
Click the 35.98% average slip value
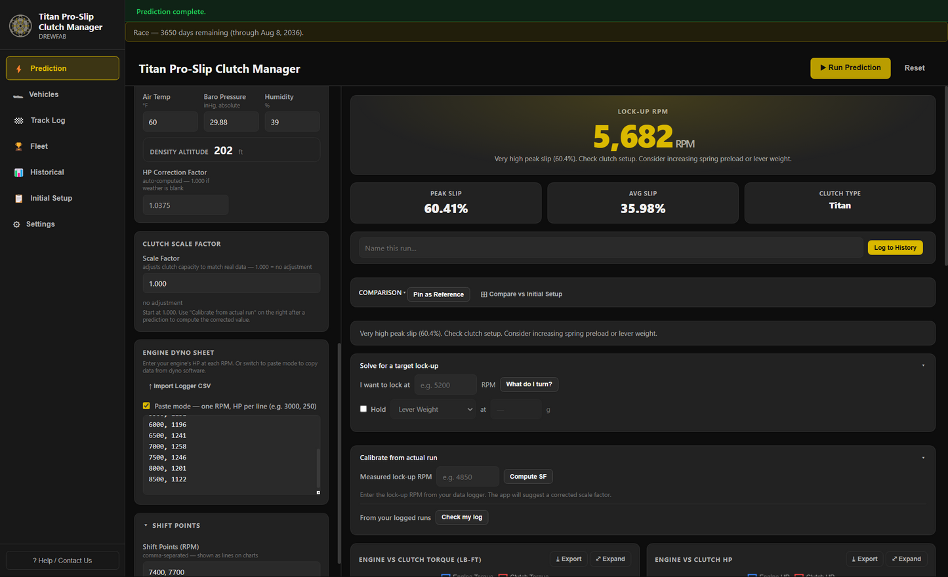click(x=643, y=209)
